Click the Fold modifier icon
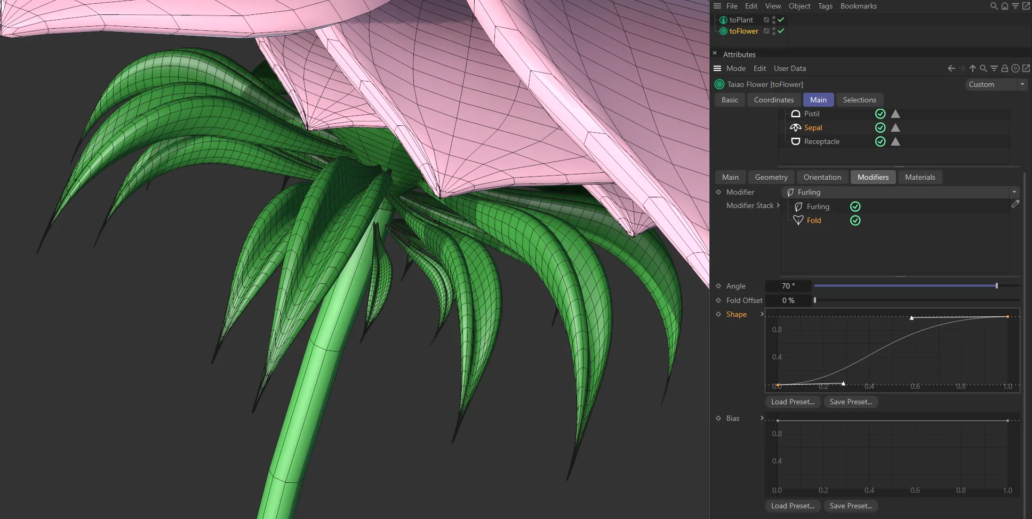 click(x=798, y=220)
